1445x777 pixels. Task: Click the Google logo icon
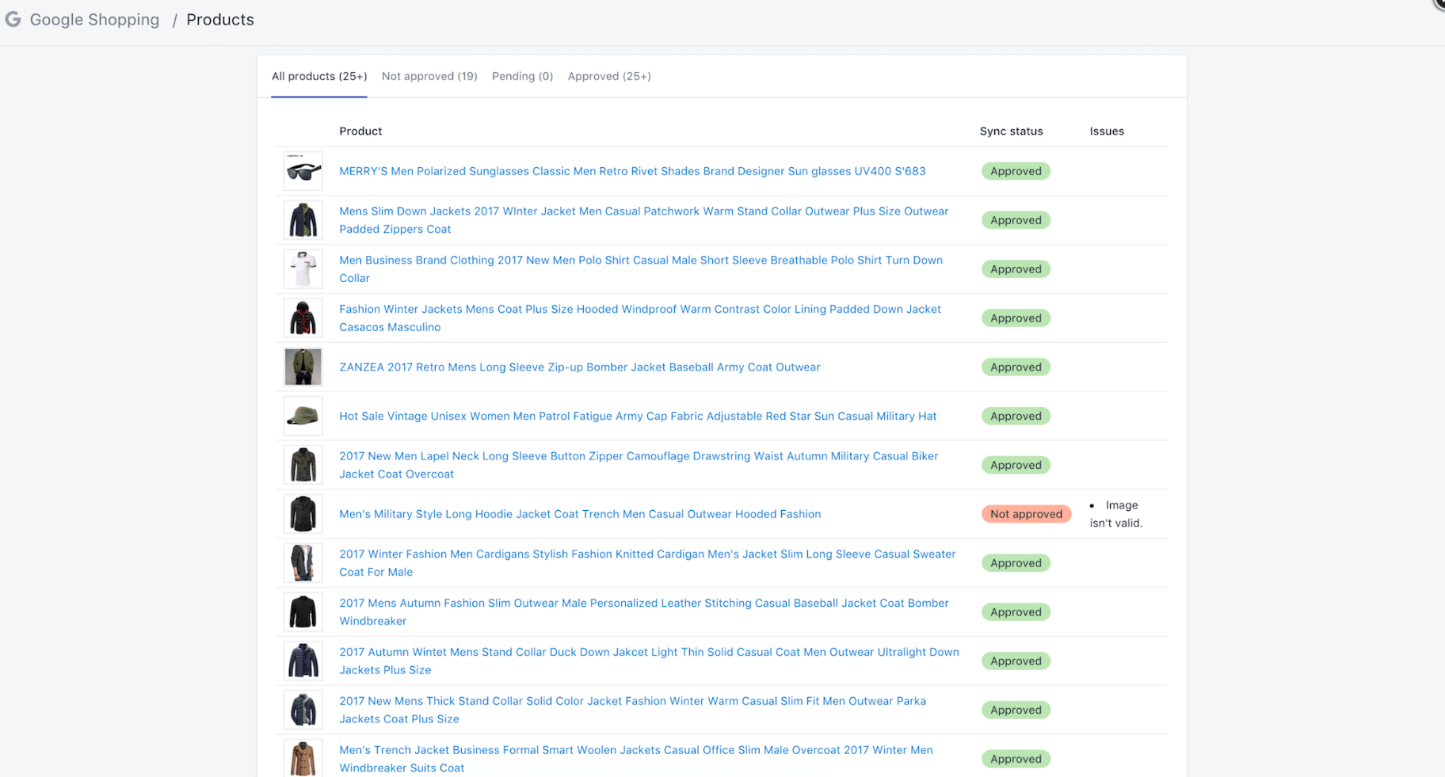13,19
